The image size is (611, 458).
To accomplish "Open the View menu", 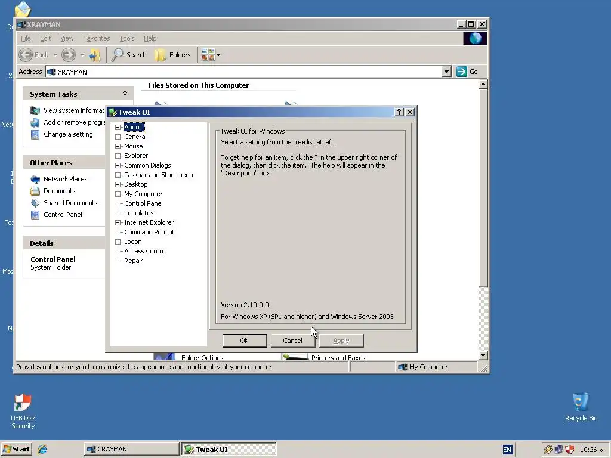I will (x=67, y=38).
